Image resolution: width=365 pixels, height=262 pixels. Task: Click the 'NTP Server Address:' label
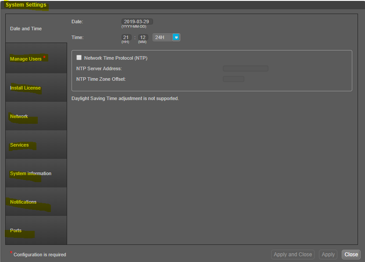[99, 69]
